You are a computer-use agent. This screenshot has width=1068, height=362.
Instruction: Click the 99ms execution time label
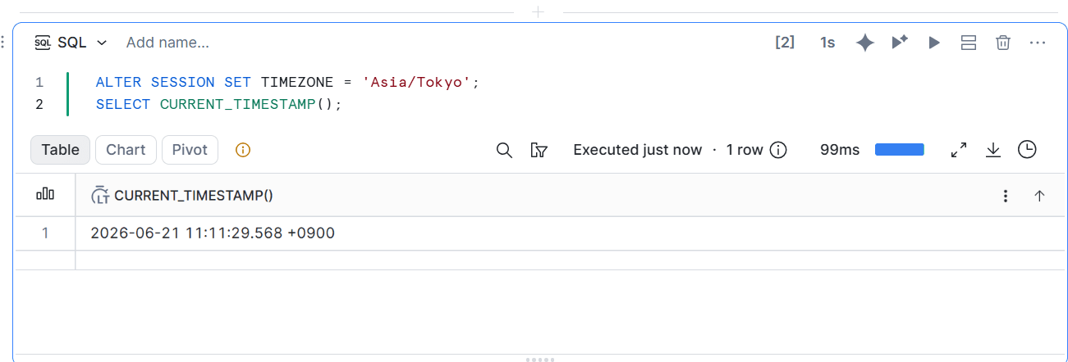click(840, 150)
